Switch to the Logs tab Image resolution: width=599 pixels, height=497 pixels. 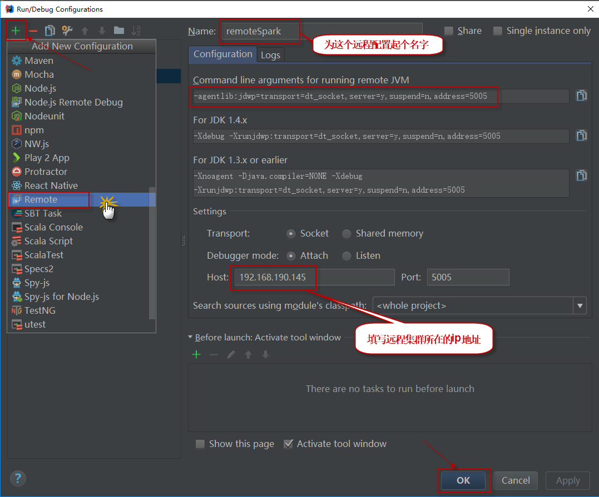point(270,55)
